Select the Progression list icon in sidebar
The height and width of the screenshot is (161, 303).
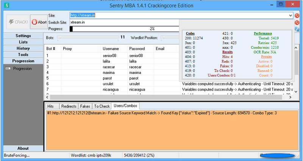pos(8,69)
